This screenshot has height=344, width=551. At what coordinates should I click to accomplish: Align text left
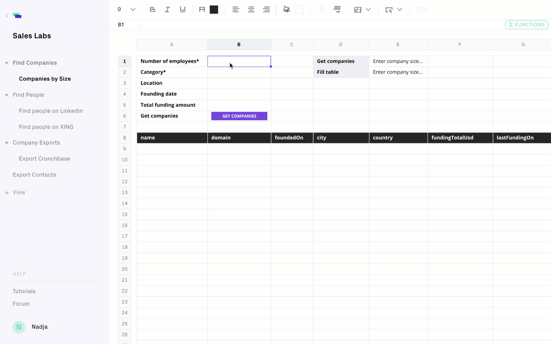(x=236, y=9)
